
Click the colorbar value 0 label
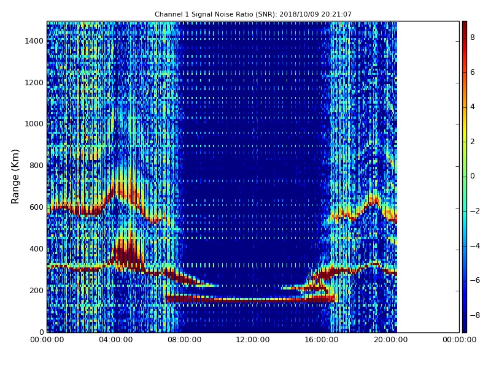click(473, 176)
